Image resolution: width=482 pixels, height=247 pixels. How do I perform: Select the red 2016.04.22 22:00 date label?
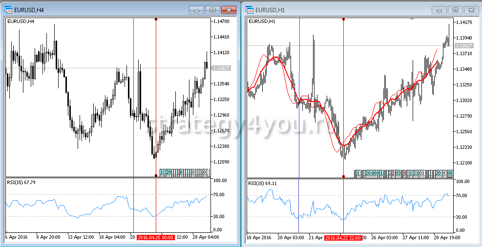click(343, 237)
